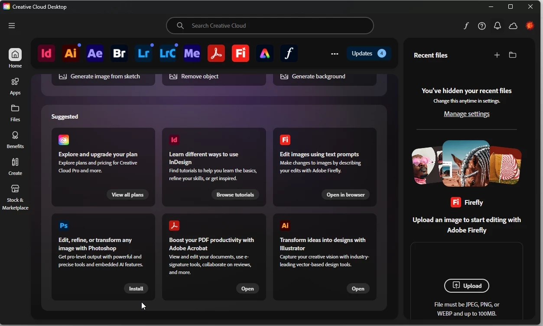Screen dimensions: 543x326
Task: Open the Create sidebar section
Action: [x=15, y=166]
